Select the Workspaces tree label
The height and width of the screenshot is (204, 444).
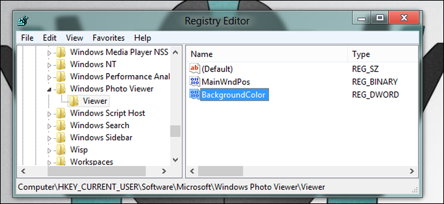[91, 162]
